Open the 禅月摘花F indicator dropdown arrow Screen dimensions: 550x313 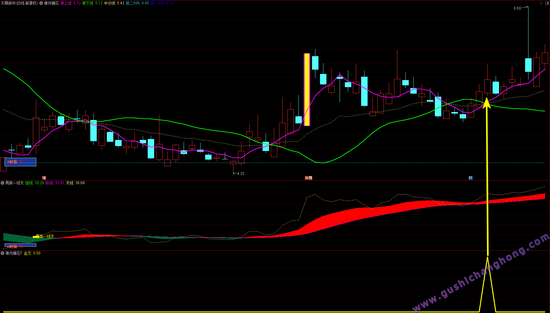(2, 253)
